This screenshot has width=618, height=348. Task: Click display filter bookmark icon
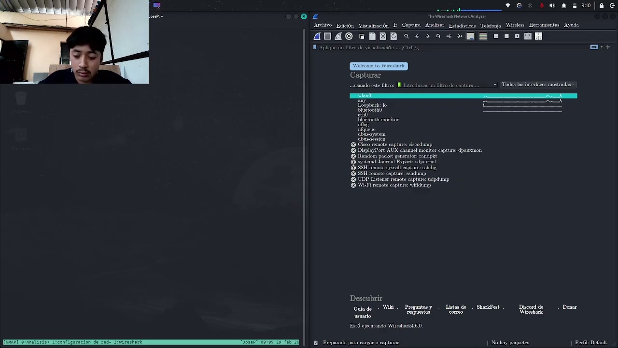[315, 47]
